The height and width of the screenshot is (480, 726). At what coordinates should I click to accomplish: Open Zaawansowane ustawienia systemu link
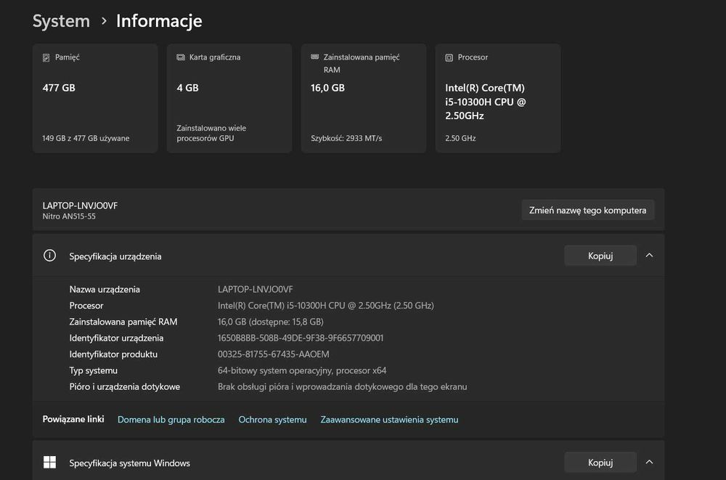coord(389,420)
